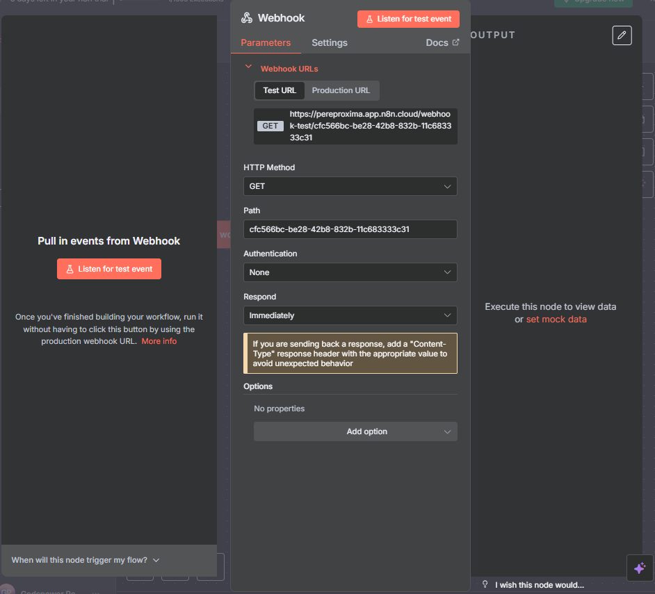Image resolution: width=655 pixels, height=594 pixels.
Task: Click the HTTP Method label
Action: point(269,167)
